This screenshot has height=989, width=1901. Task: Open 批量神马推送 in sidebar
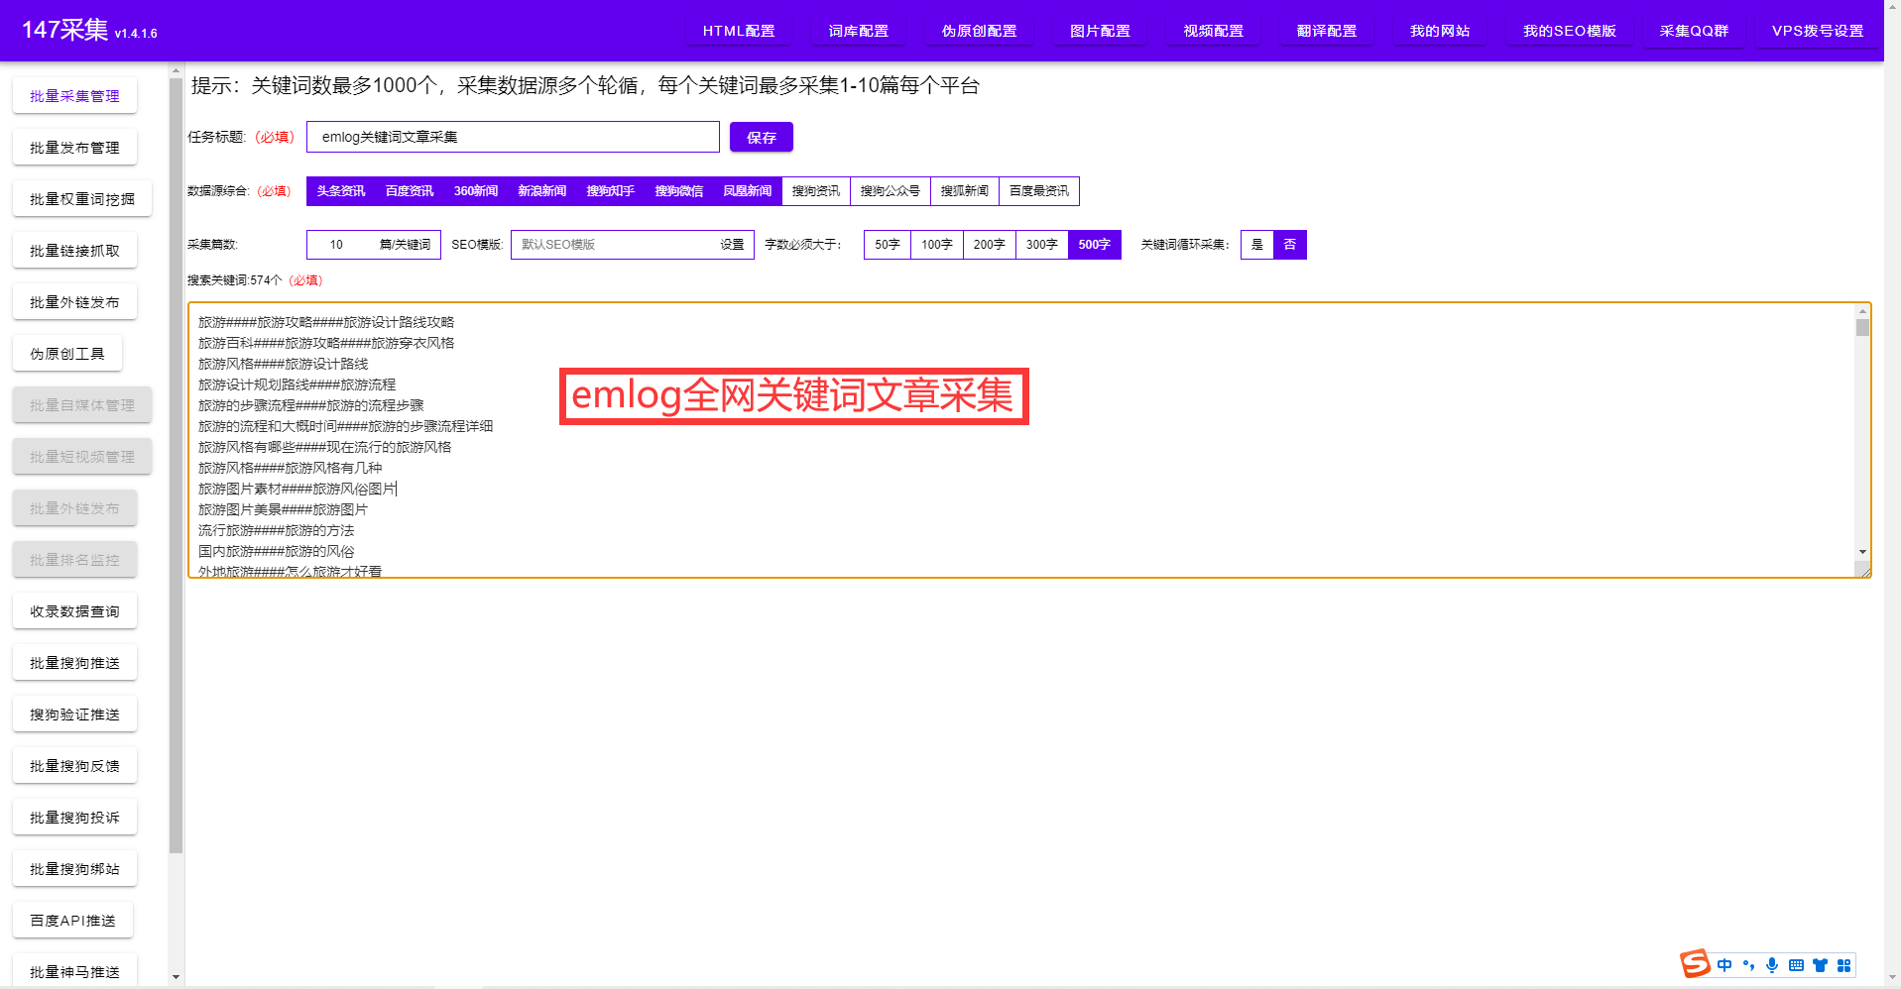[74, 972]
